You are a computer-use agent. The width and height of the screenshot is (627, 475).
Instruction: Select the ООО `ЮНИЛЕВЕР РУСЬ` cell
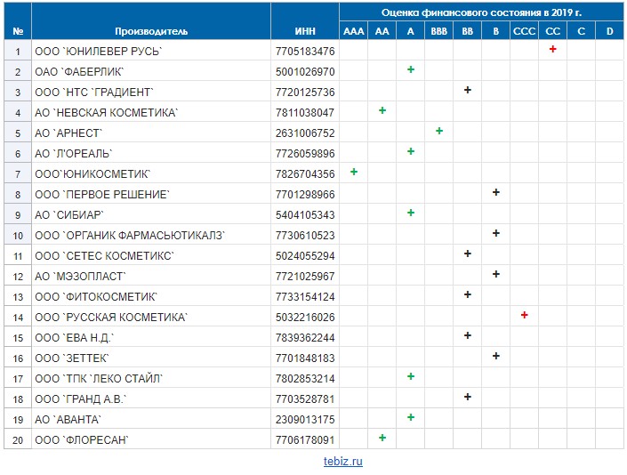151,51
